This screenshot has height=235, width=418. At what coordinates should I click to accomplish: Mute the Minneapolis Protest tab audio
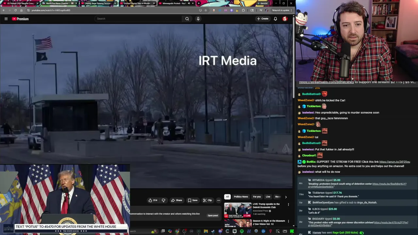(189, 3)
